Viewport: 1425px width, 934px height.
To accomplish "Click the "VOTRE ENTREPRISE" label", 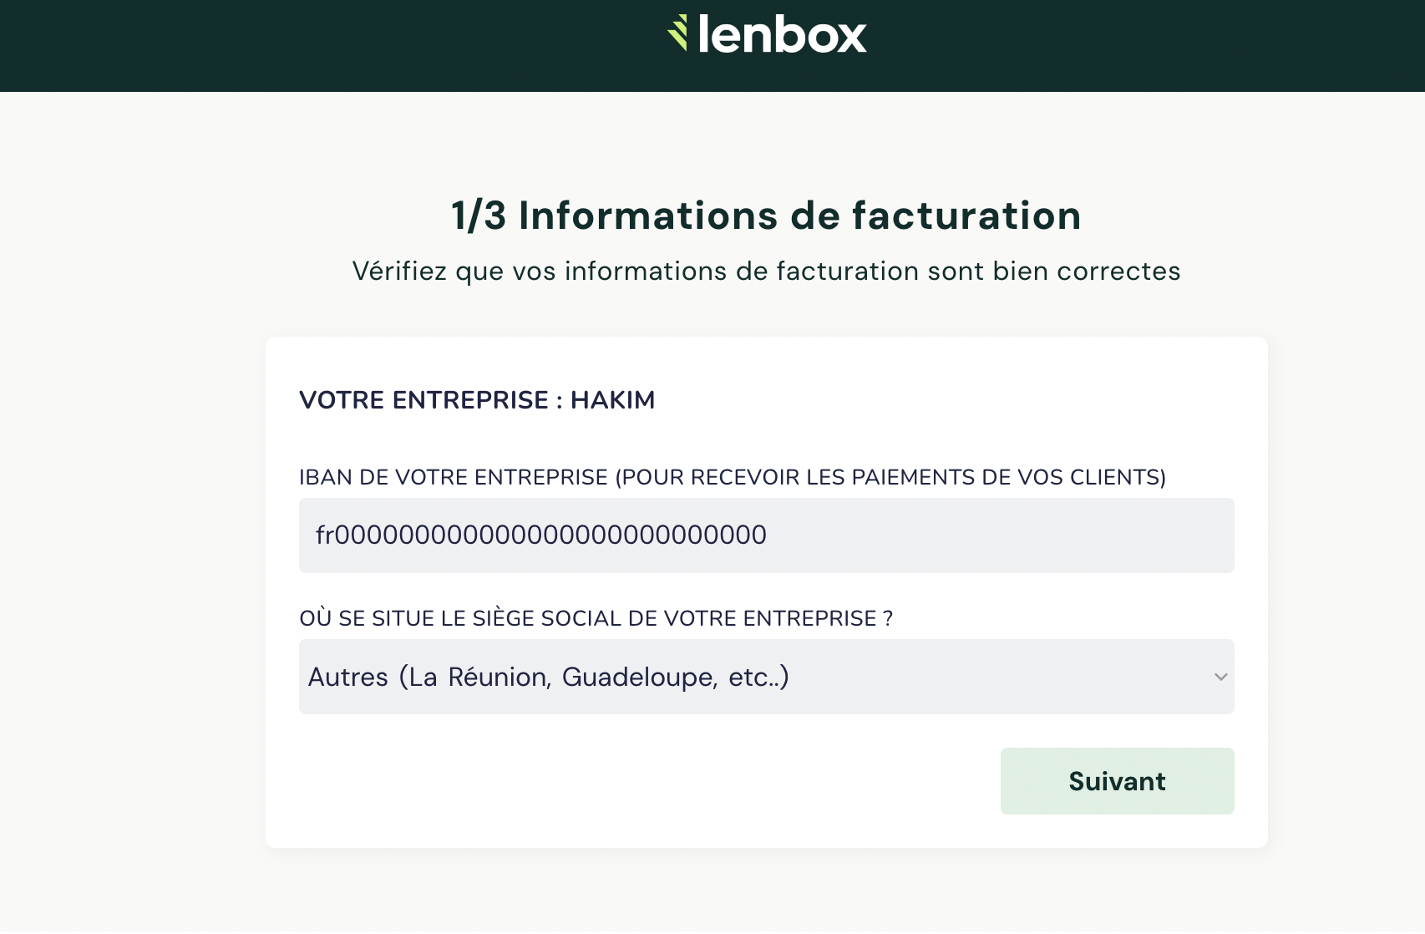I will 423,400.
